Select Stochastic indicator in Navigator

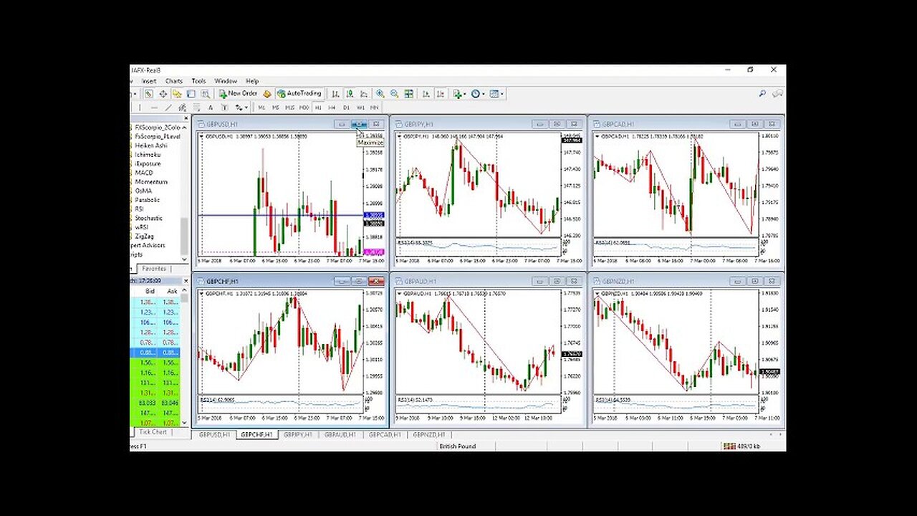148,218
